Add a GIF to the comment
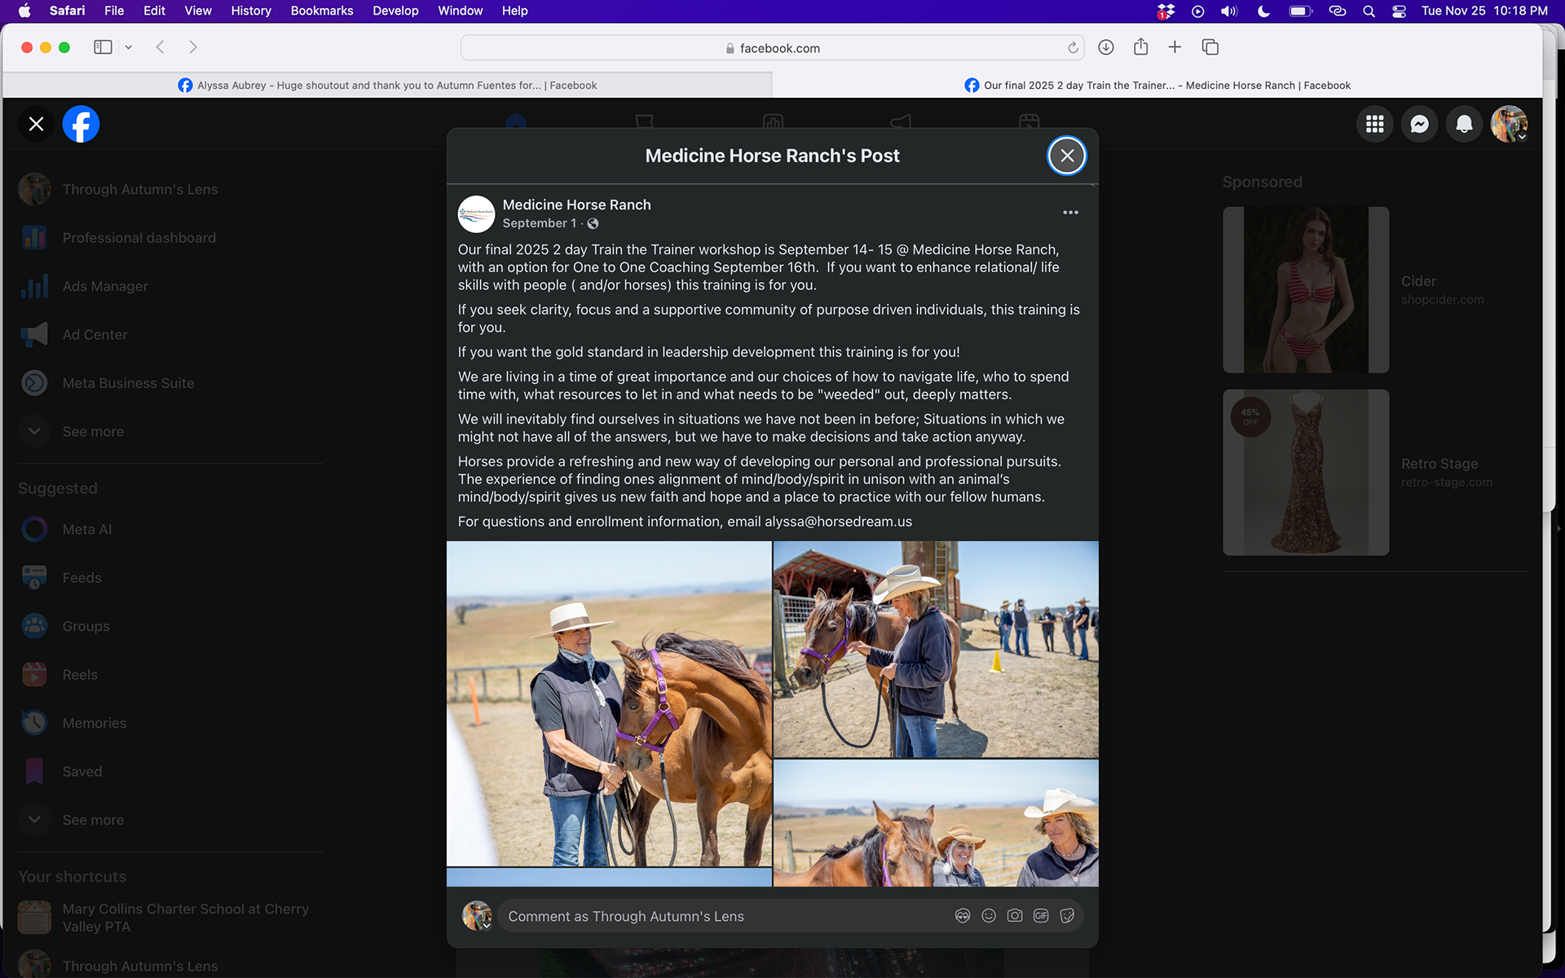Viewport: 1565px width, 978px height. [x=1041, y=915]
